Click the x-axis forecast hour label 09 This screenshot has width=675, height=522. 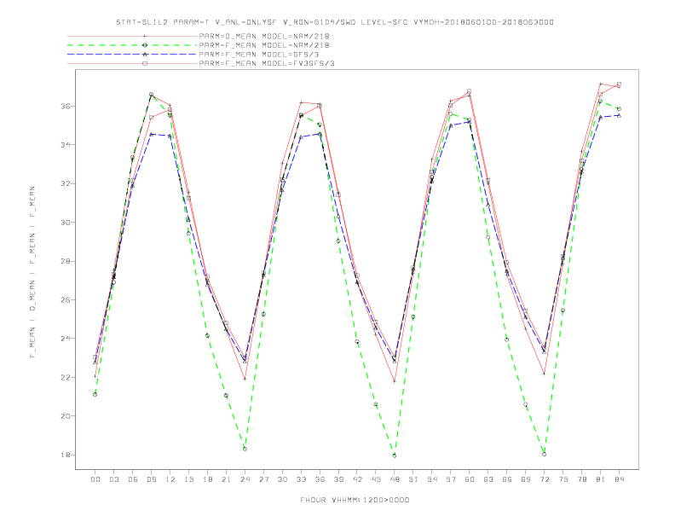point(151,479)
